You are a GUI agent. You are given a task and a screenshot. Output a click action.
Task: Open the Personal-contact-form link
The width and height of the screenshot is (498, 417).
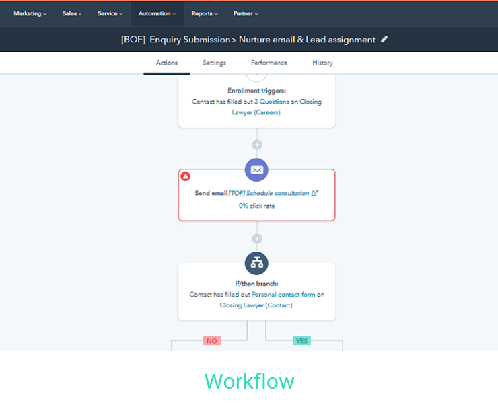point(283,295)
